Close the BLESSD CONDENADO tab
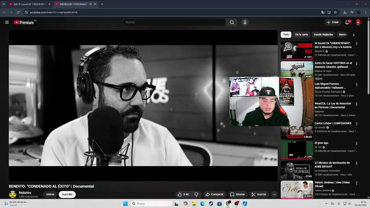Viewport: 370px width, 208px height. pyautogui.click(x=95, y=4)
